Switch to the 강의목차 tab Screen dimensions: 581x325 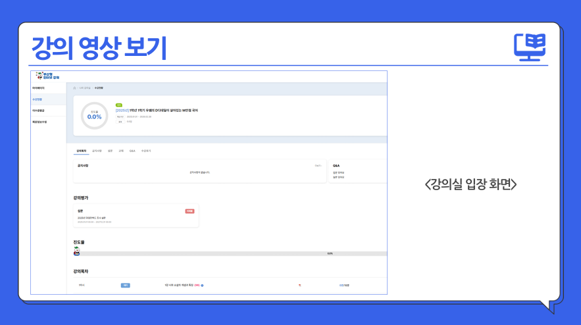click(81, 151)
